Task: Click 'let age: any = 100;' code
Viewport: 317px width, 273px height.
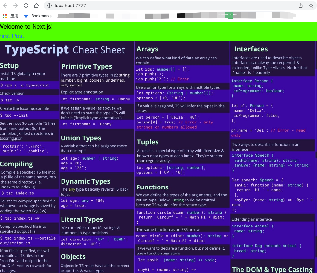Action: coord(83,201)
